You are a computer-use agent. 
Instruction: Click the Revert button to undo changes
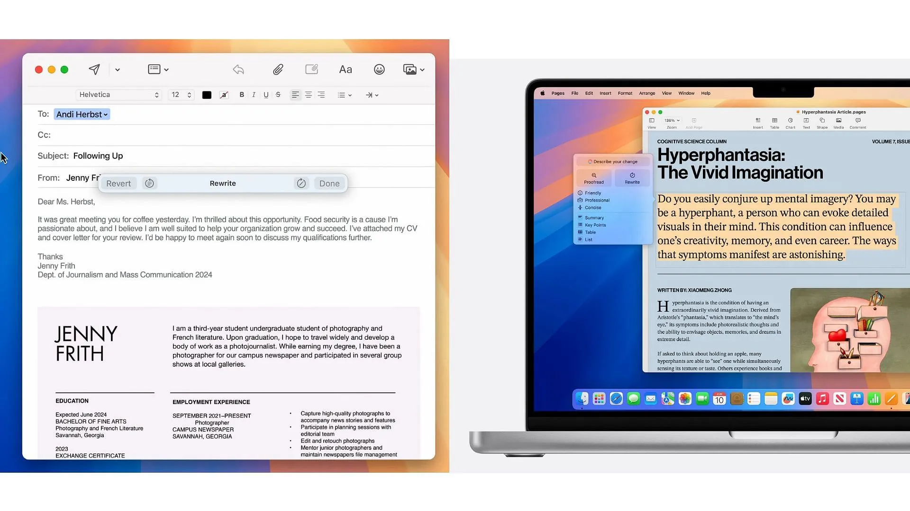click(x=119, y=183)
